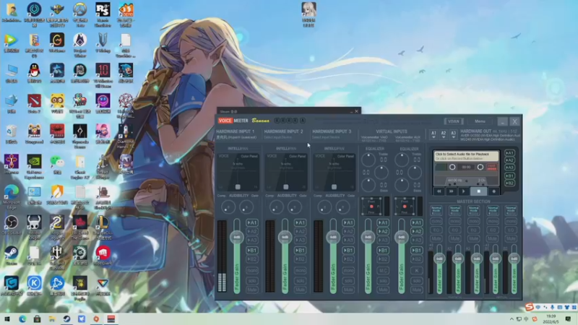Change Normal mode on first master bus
578x325 pixels.
(x=436, y=211)
